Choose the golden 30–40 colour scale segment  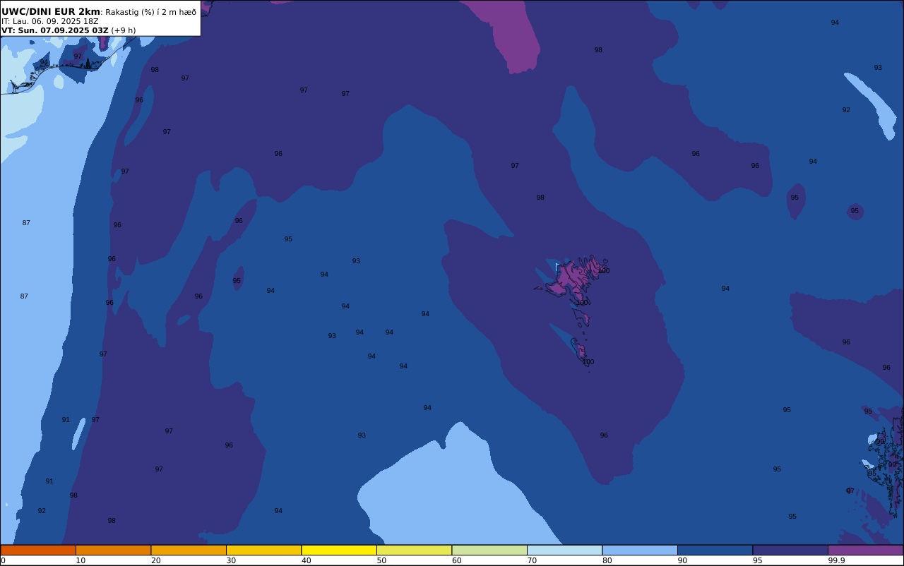[x=264, y=550]
